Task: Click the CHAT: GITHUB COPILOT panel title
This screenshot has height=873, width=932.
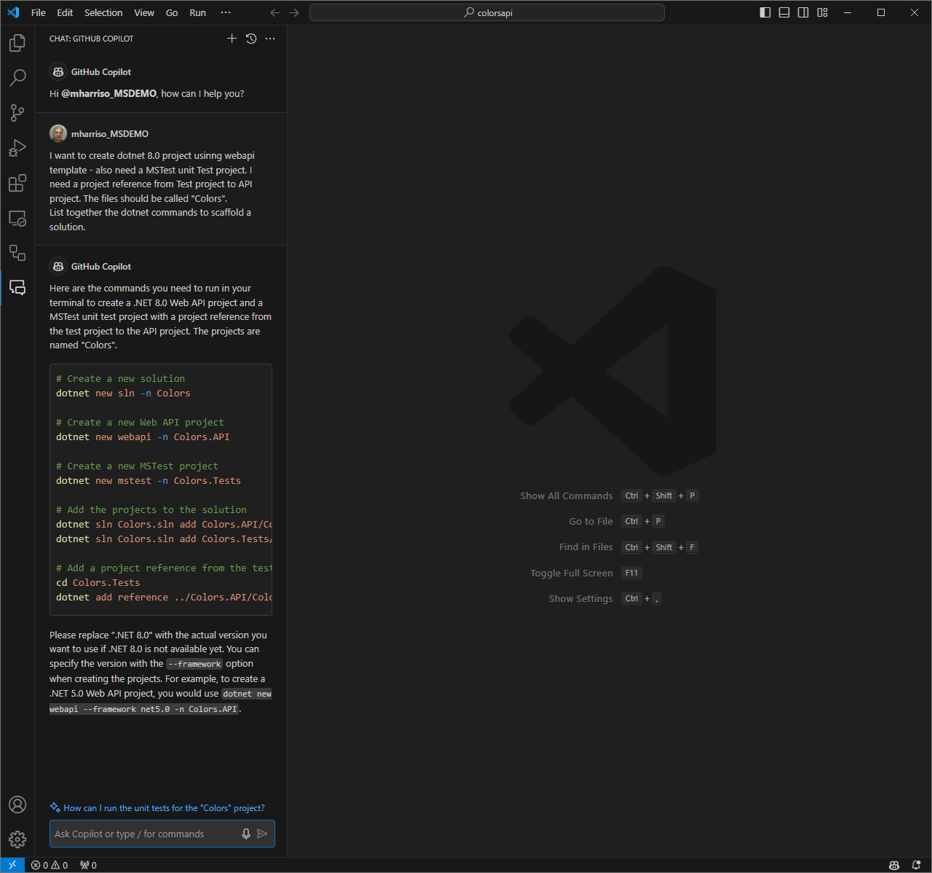Action: pos(91,39)
